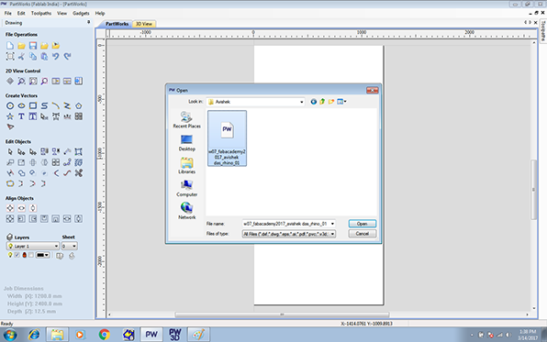The image size is (547, 342).
Task: Open Windows Explorer from the taskbar
Action: pyautogui.click(x=57, y=335)
